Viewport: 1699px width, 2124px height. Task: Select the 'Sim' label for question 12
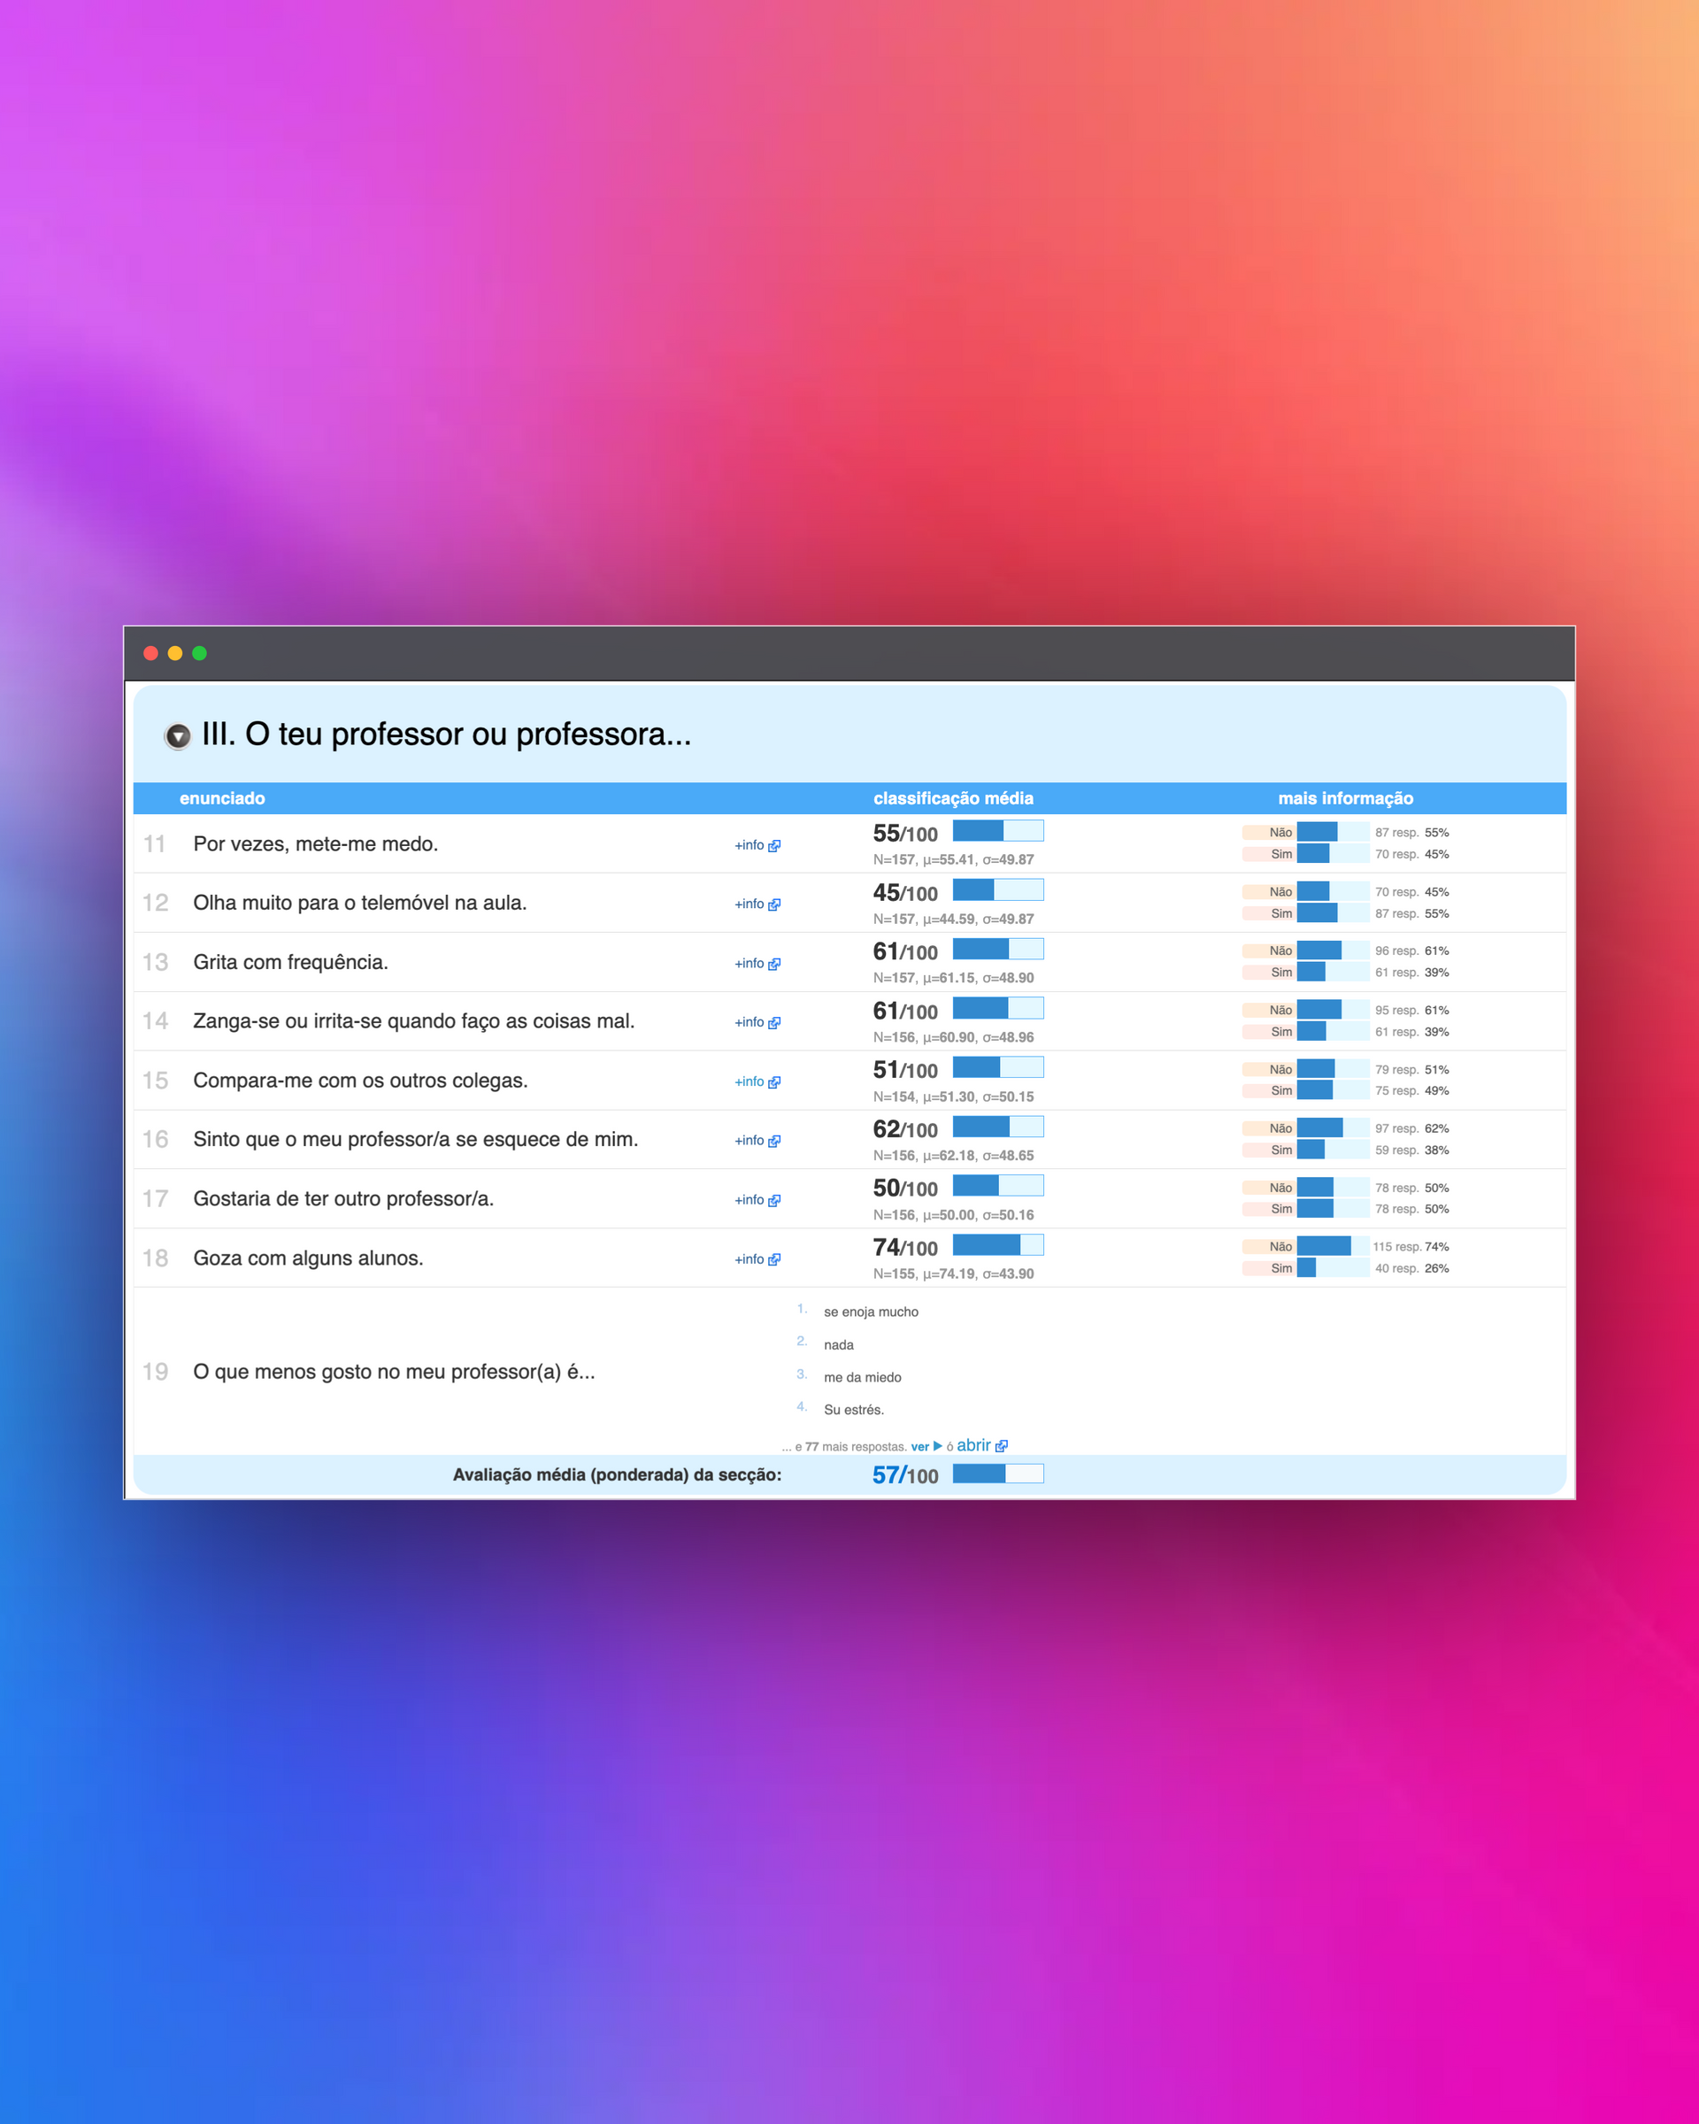[1280, 913]
